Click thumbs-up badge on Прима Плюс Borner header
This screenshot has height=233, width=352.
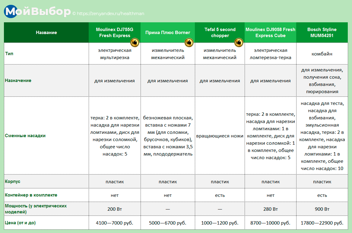189,42
